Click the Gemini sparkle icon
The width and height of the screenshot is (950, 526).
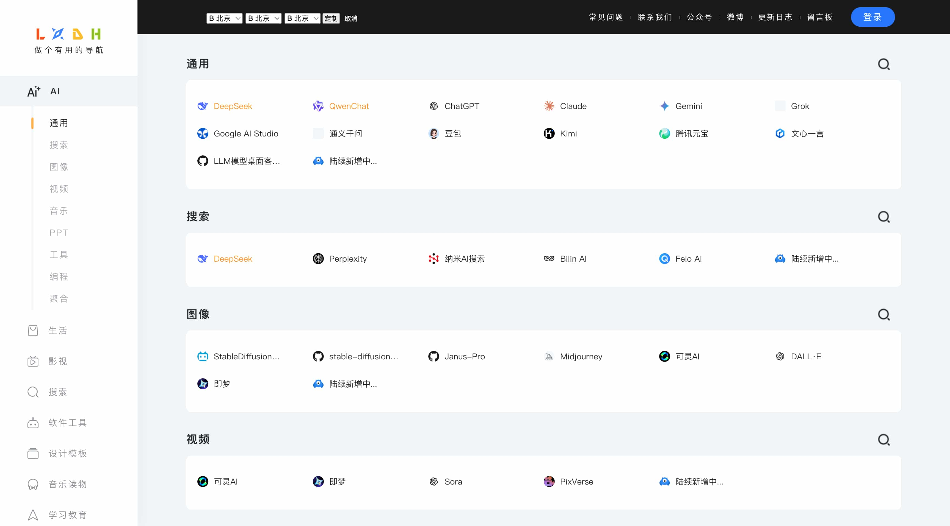(664, 106)
